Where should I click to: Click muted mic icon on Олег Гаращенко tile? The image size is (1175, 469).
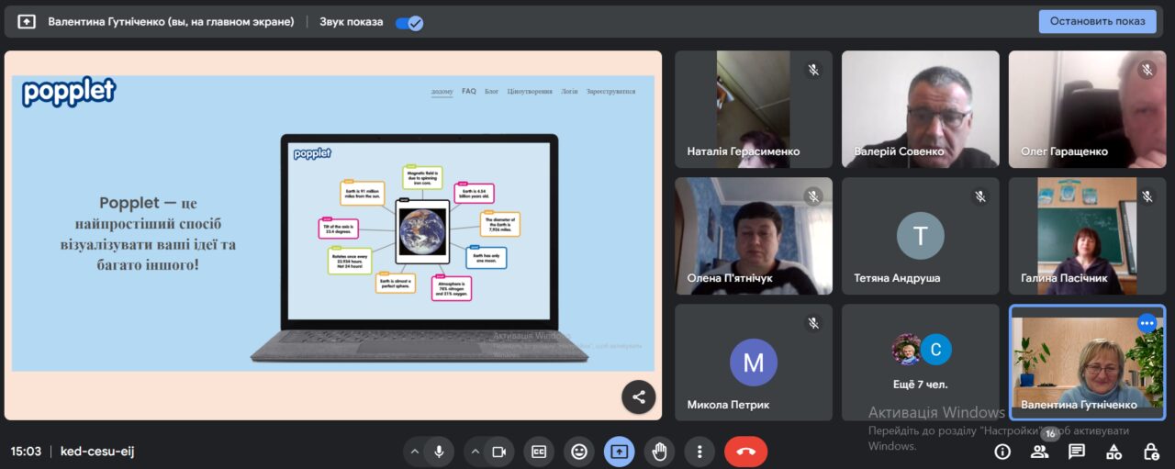(1147, 70)
